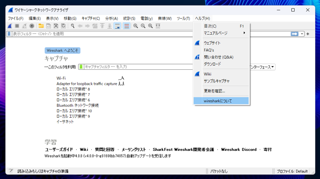The image size is (320, 179).
Task: Select Wiki in the help menu
Action: click(x=221, y=74)
